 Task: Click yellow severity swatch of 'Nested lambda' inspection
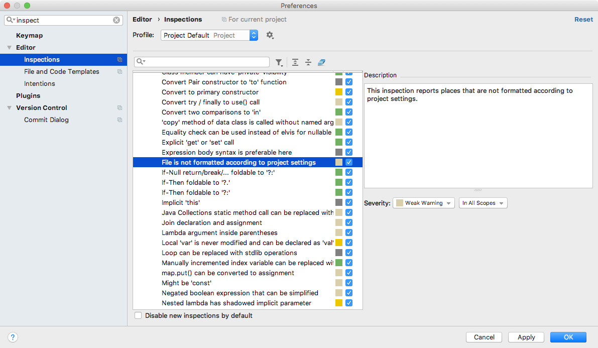[339, 303]
